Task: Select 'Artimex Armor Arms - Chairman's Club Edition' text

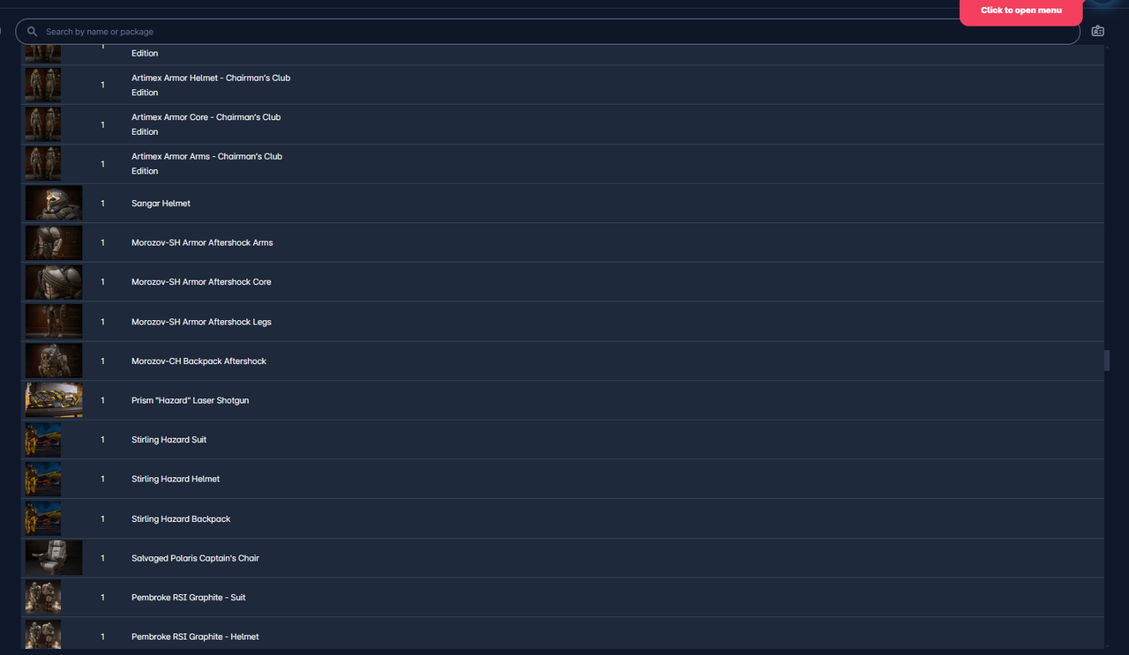Action: [207, 164]
